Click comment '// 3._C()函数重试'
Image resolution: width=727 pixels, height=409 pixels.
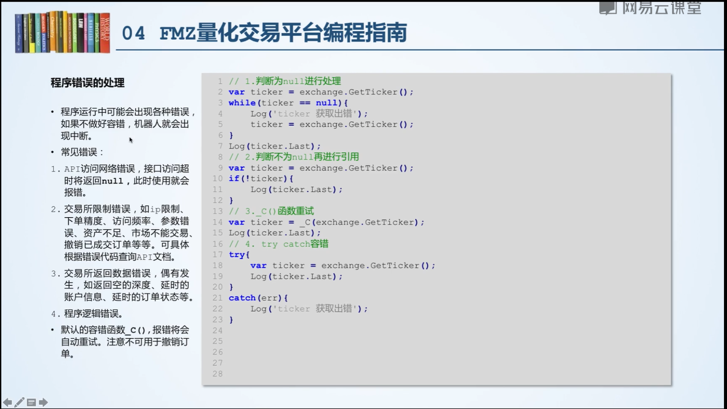pyautogui.click(x=271, y=211)
